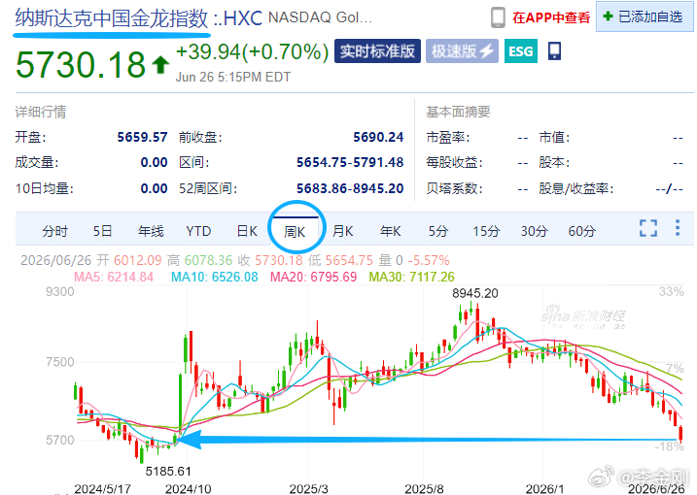Select the 周K chart tab
The image size is (697, 495).
(295, 231)
